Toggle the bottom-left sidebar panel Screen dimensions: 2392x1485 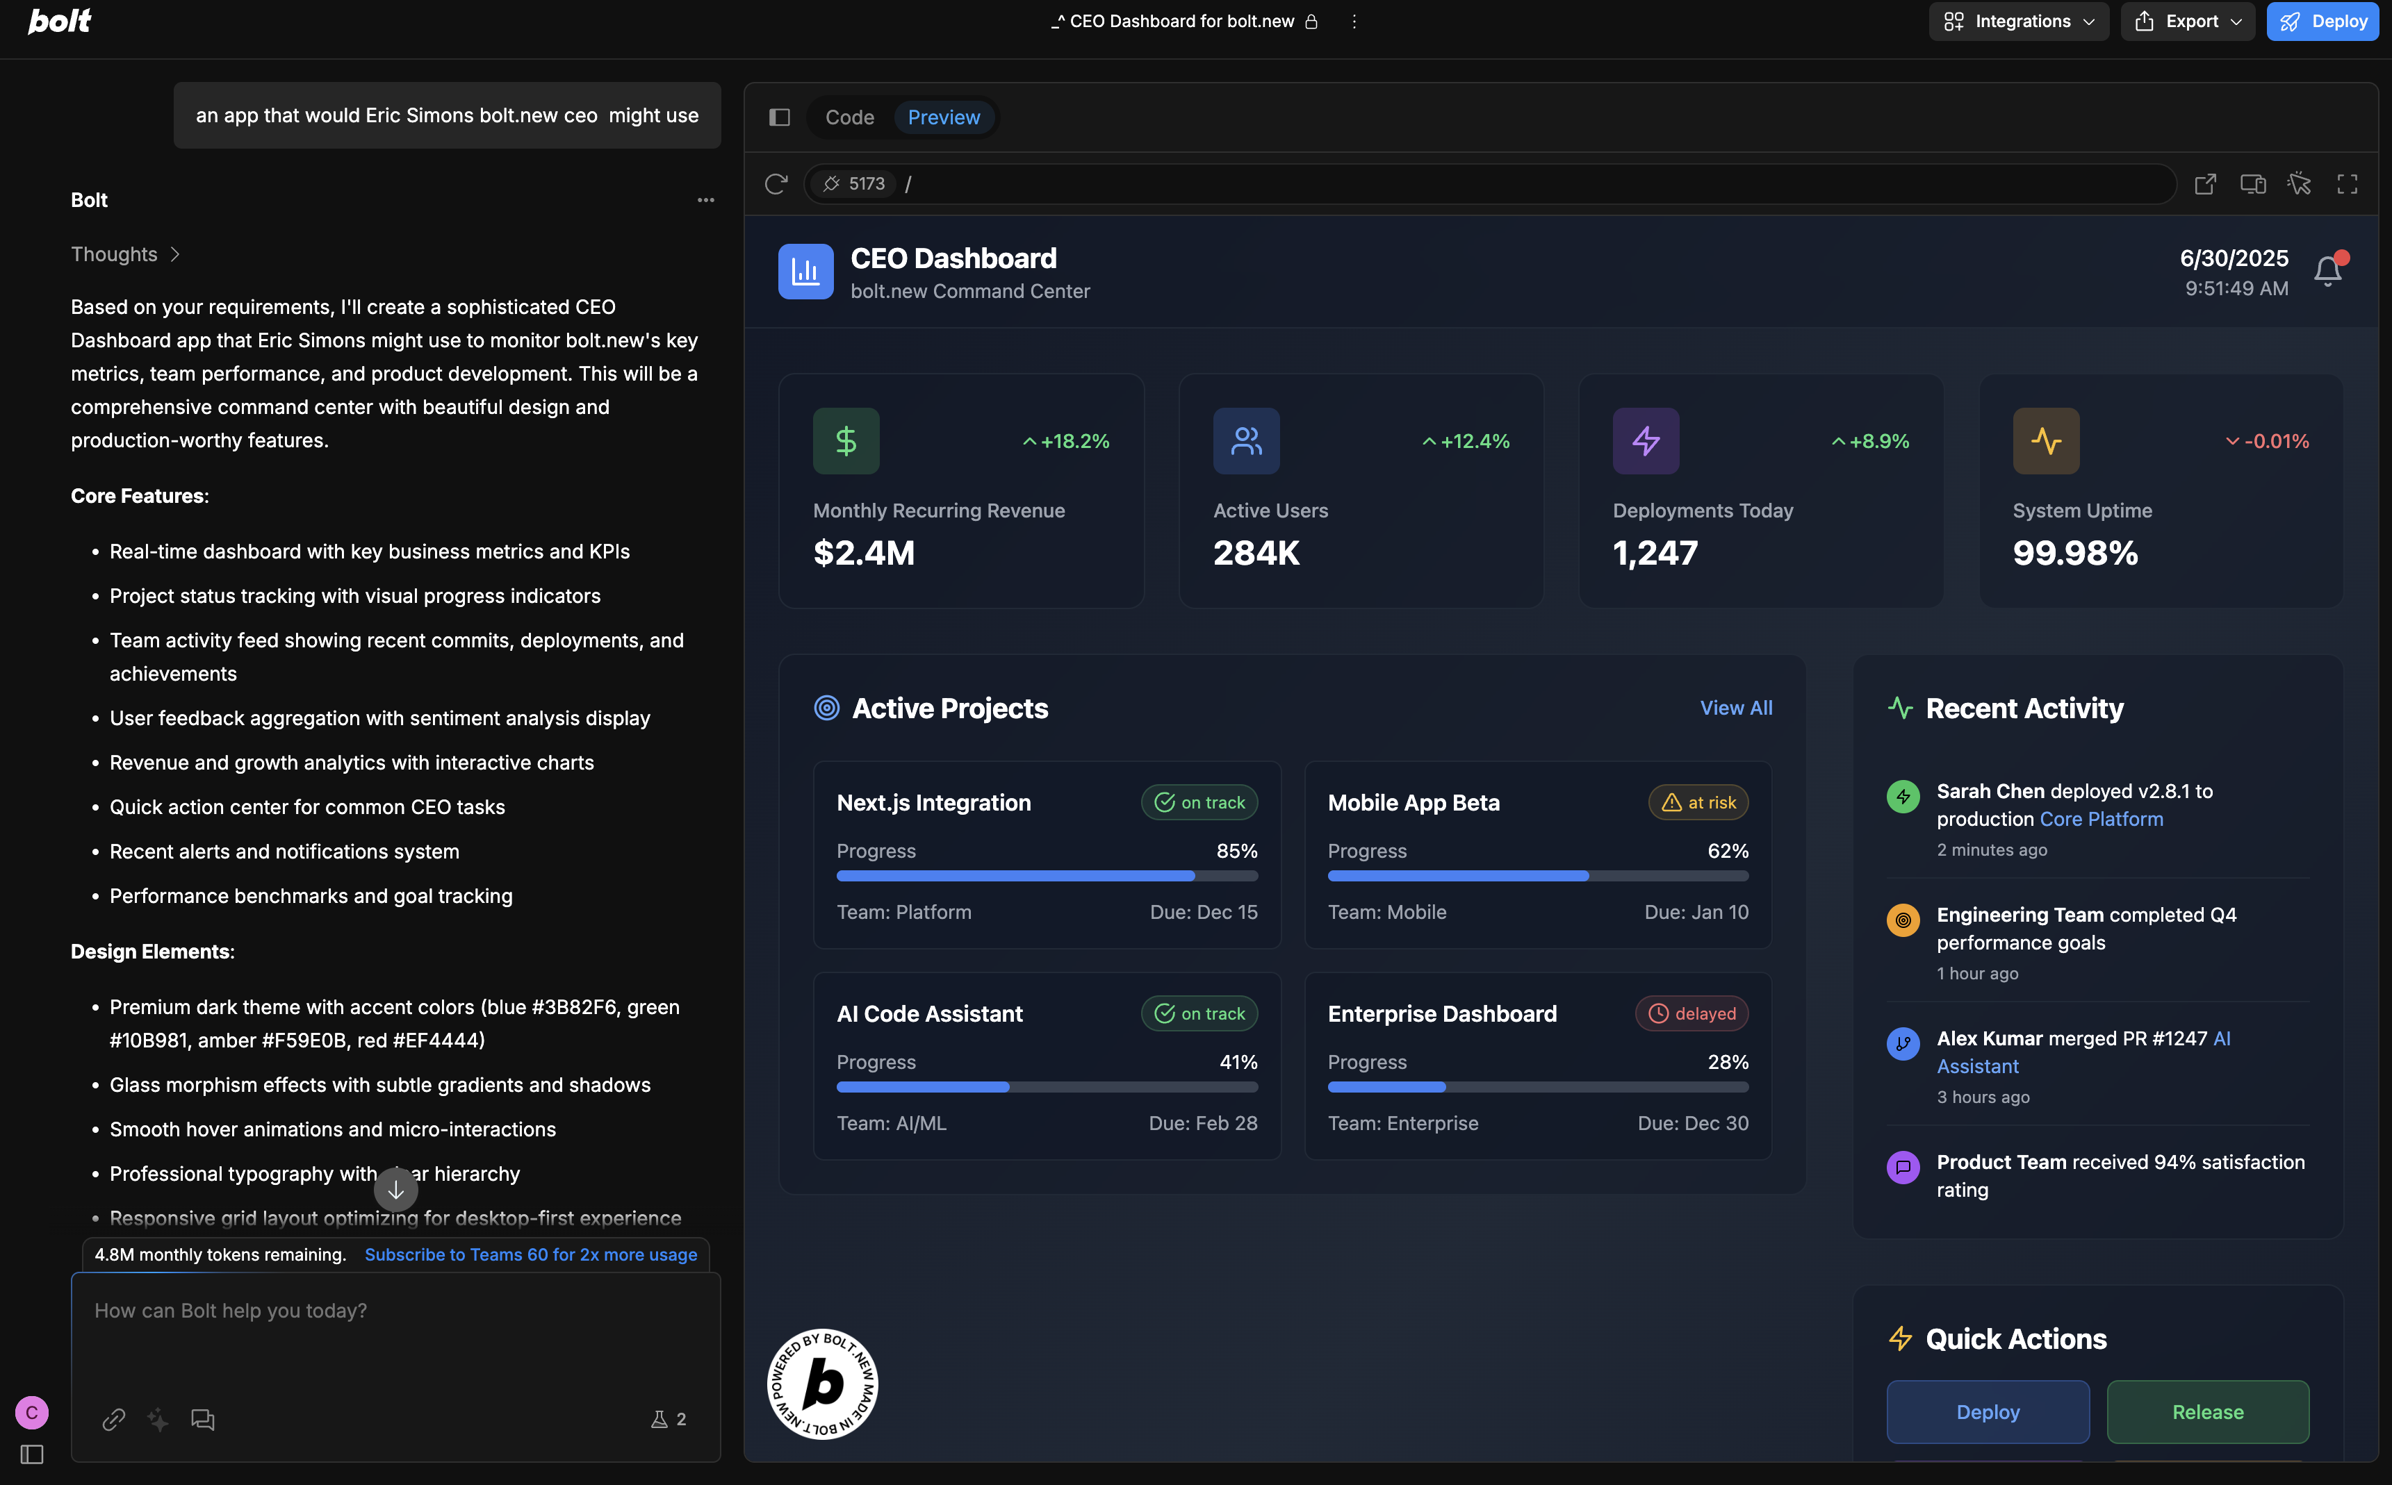click(x=31, y=1454)
